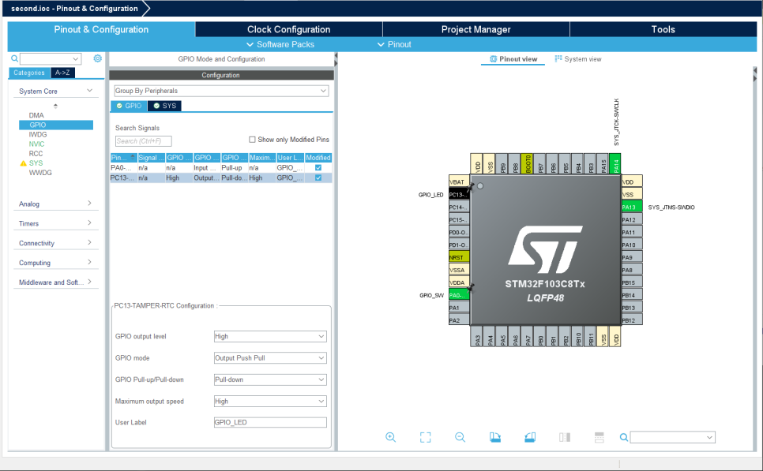Screen dimensions: 763x471
Task: Select RCC in System Core list
Action: coord(36,153)
